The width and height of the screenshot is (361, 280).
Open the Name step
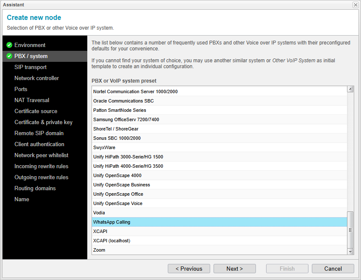(22, 199)
